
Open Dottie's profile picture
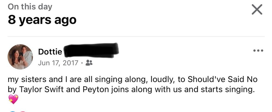[x=20, y=57]
